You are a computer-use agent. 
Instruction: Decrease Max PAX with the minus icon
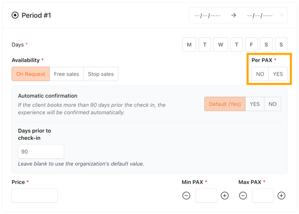(243, 196)
